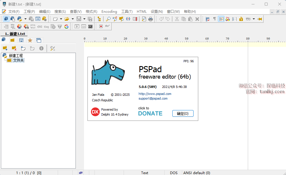Click the red record macro icon

click(101, 26)
